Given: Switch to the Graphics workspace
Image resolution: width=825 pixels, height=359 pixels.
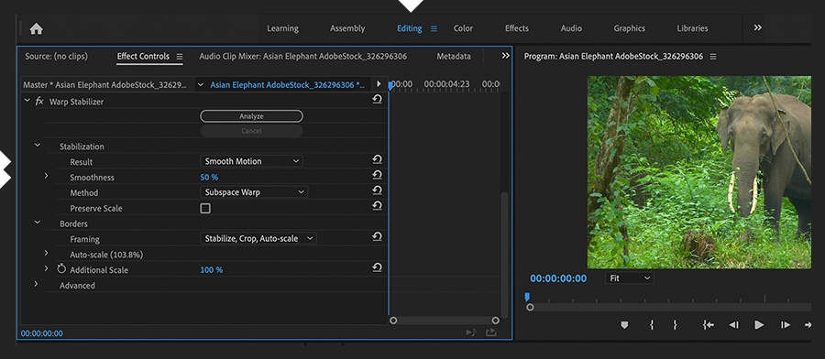Looking at the screenshot, I should tap(629, 28).
